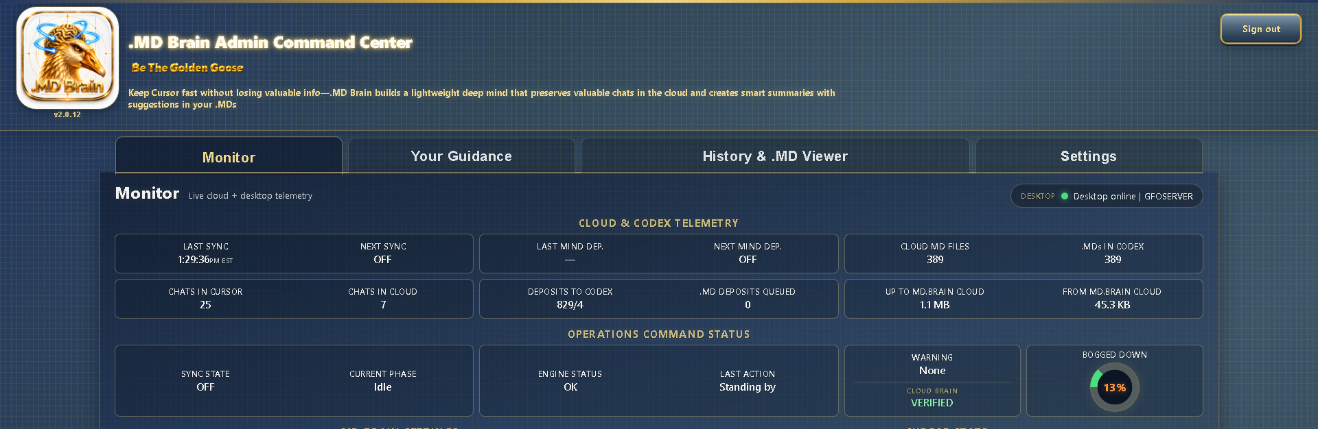Switch to the Your Guidance tab
Screen dimensions: 1318x429
click(x=461, y=156)
